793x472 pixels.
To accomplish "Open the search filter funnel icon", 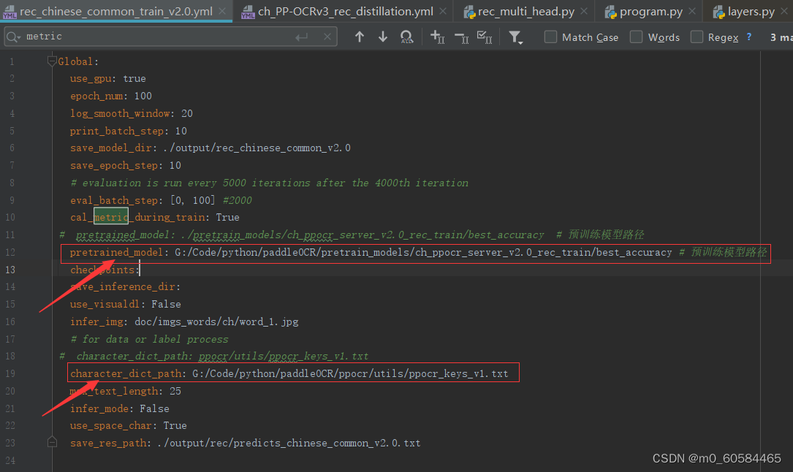I will (x=516, y=37).
